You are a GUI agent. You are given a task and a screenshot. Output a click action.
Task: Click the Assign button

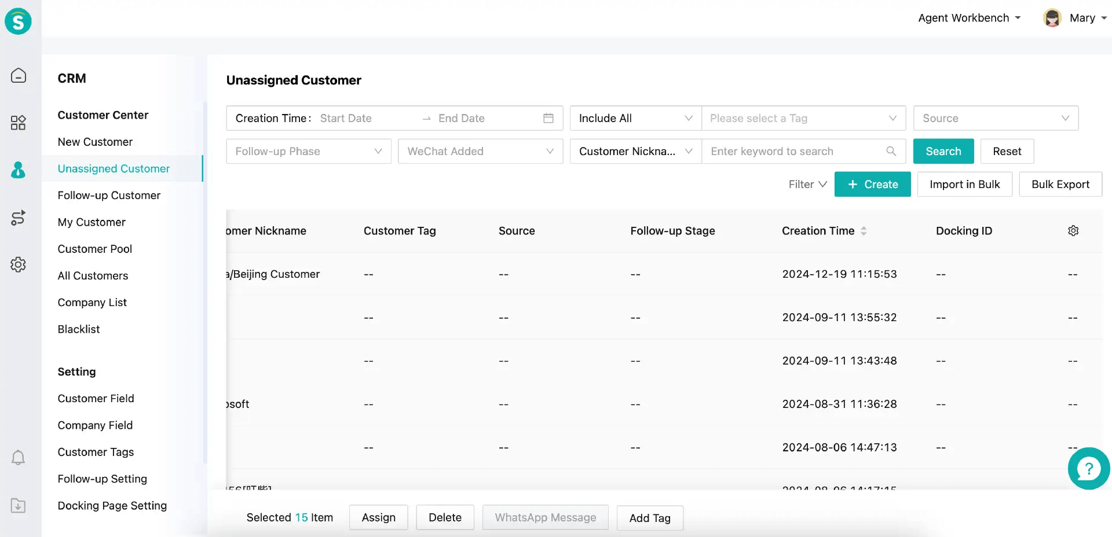coord(378,517)
